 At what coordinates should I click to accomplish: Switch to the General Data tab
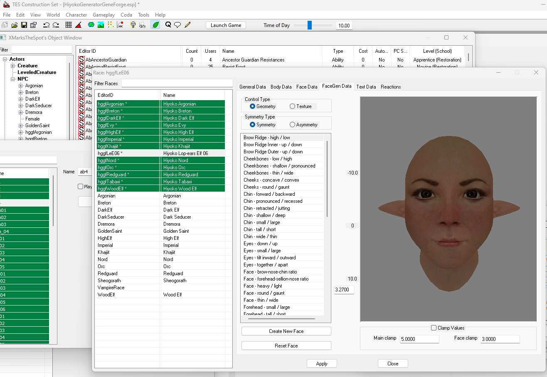point(252,87)
